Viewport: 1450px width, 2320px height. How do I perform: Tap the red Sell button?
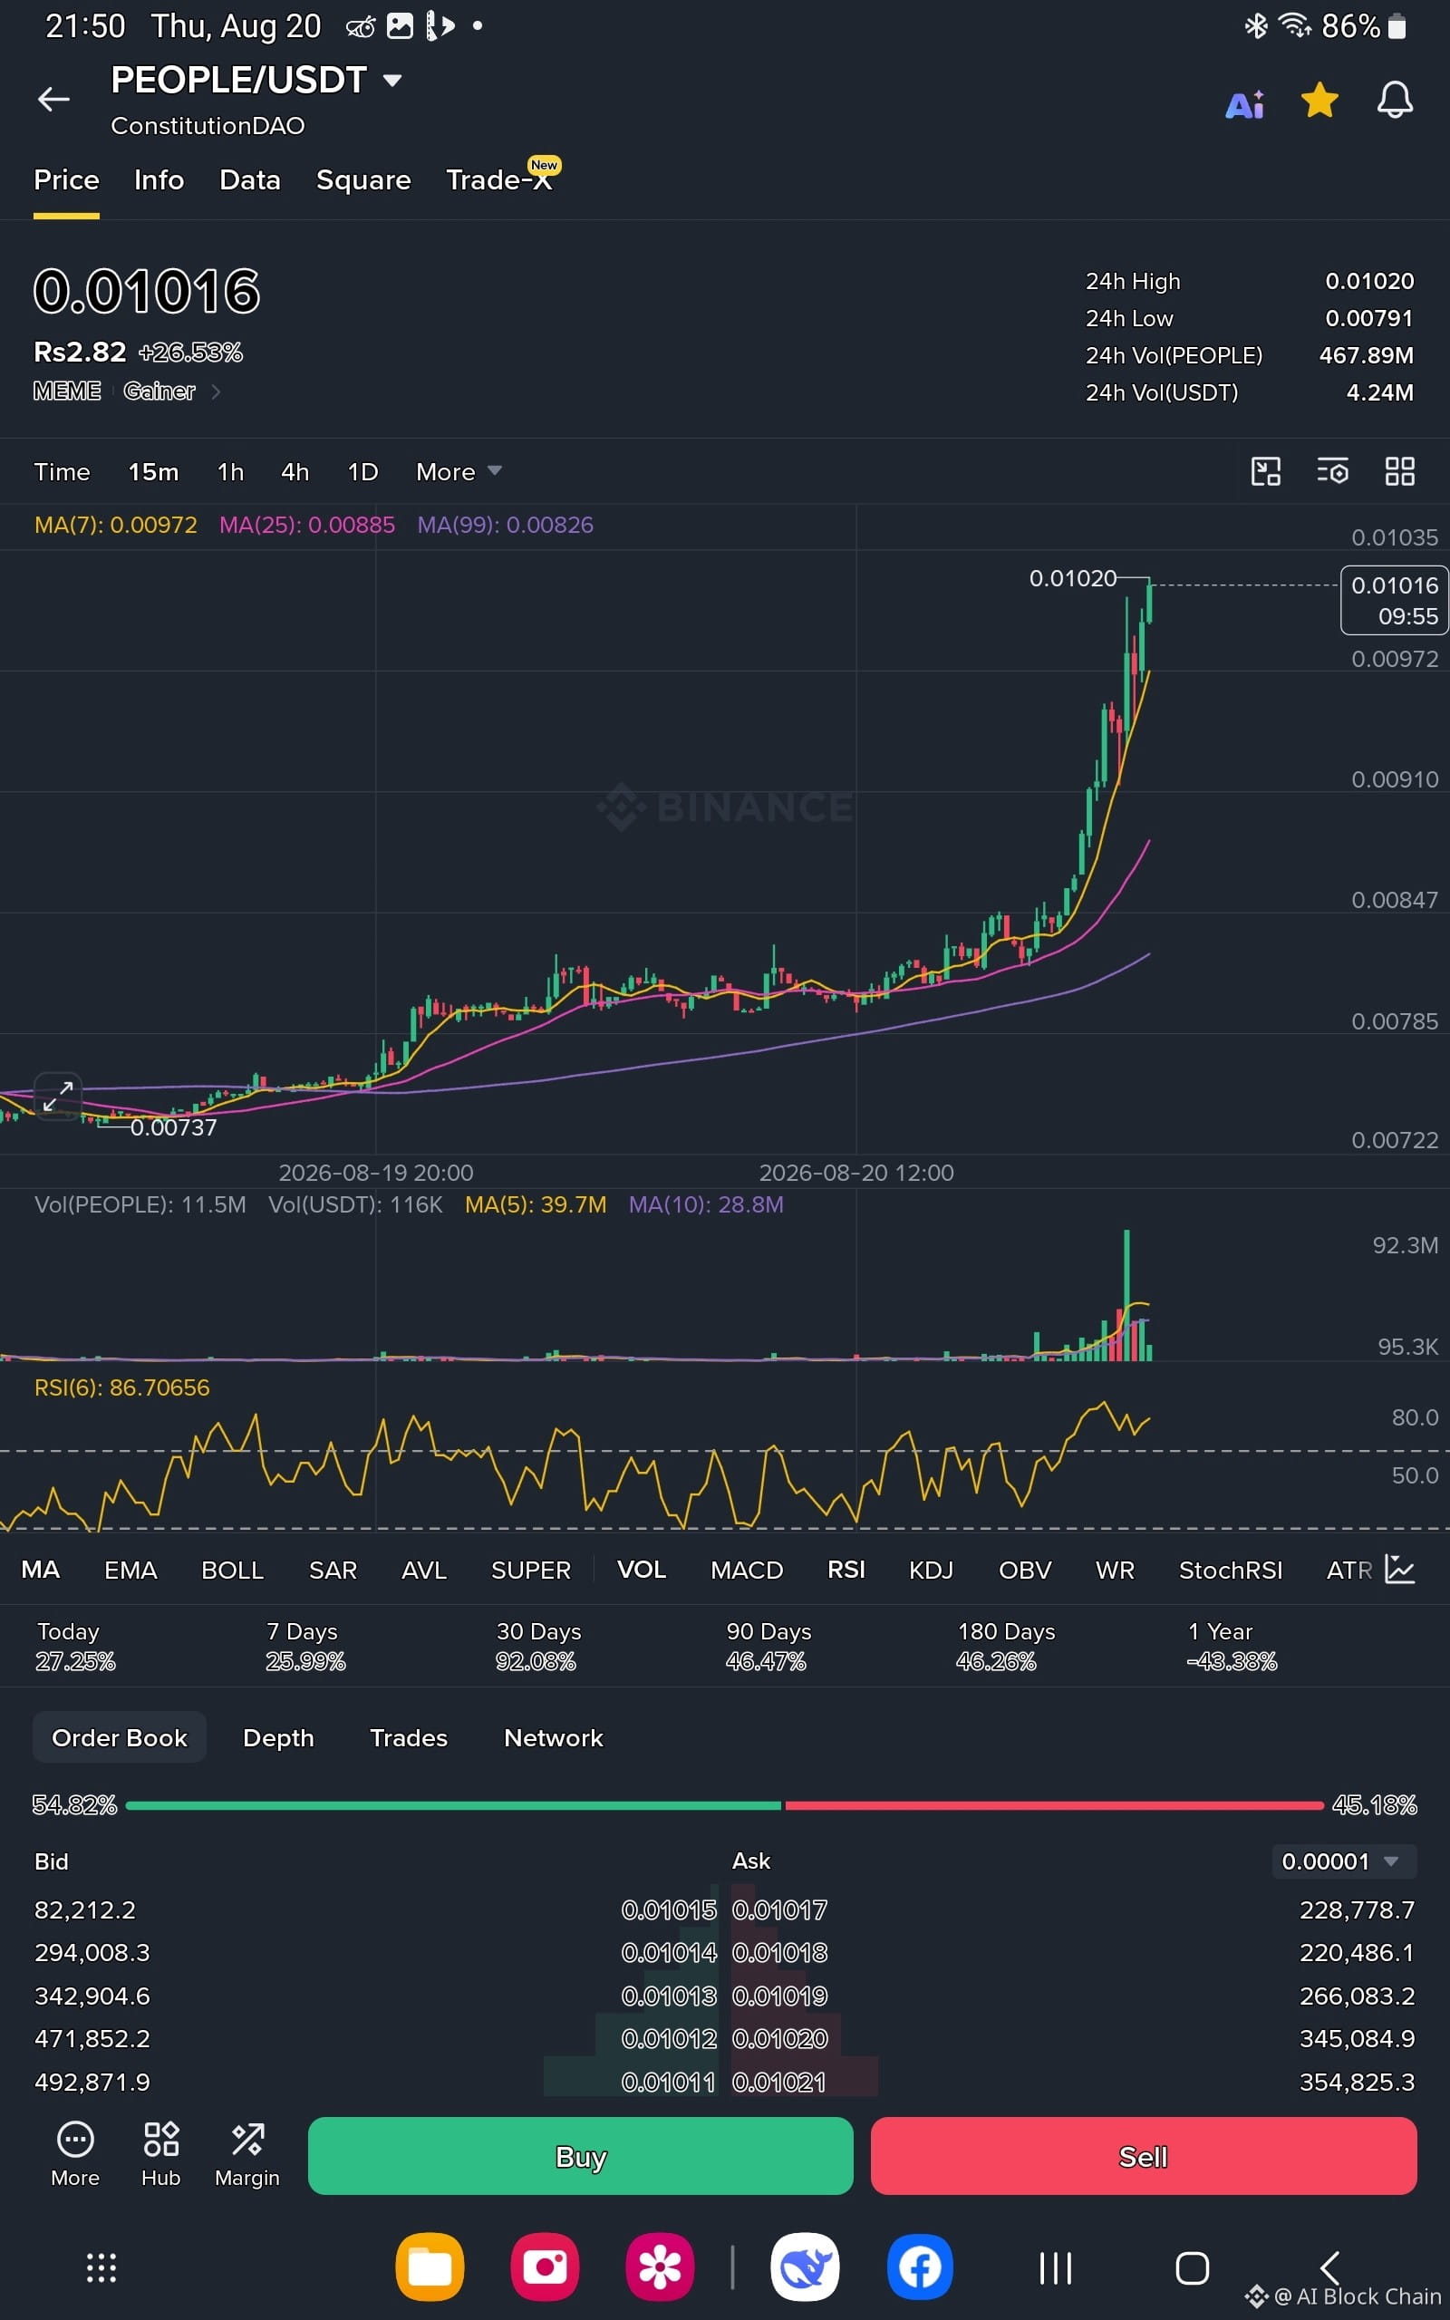coord(1143,2156)
